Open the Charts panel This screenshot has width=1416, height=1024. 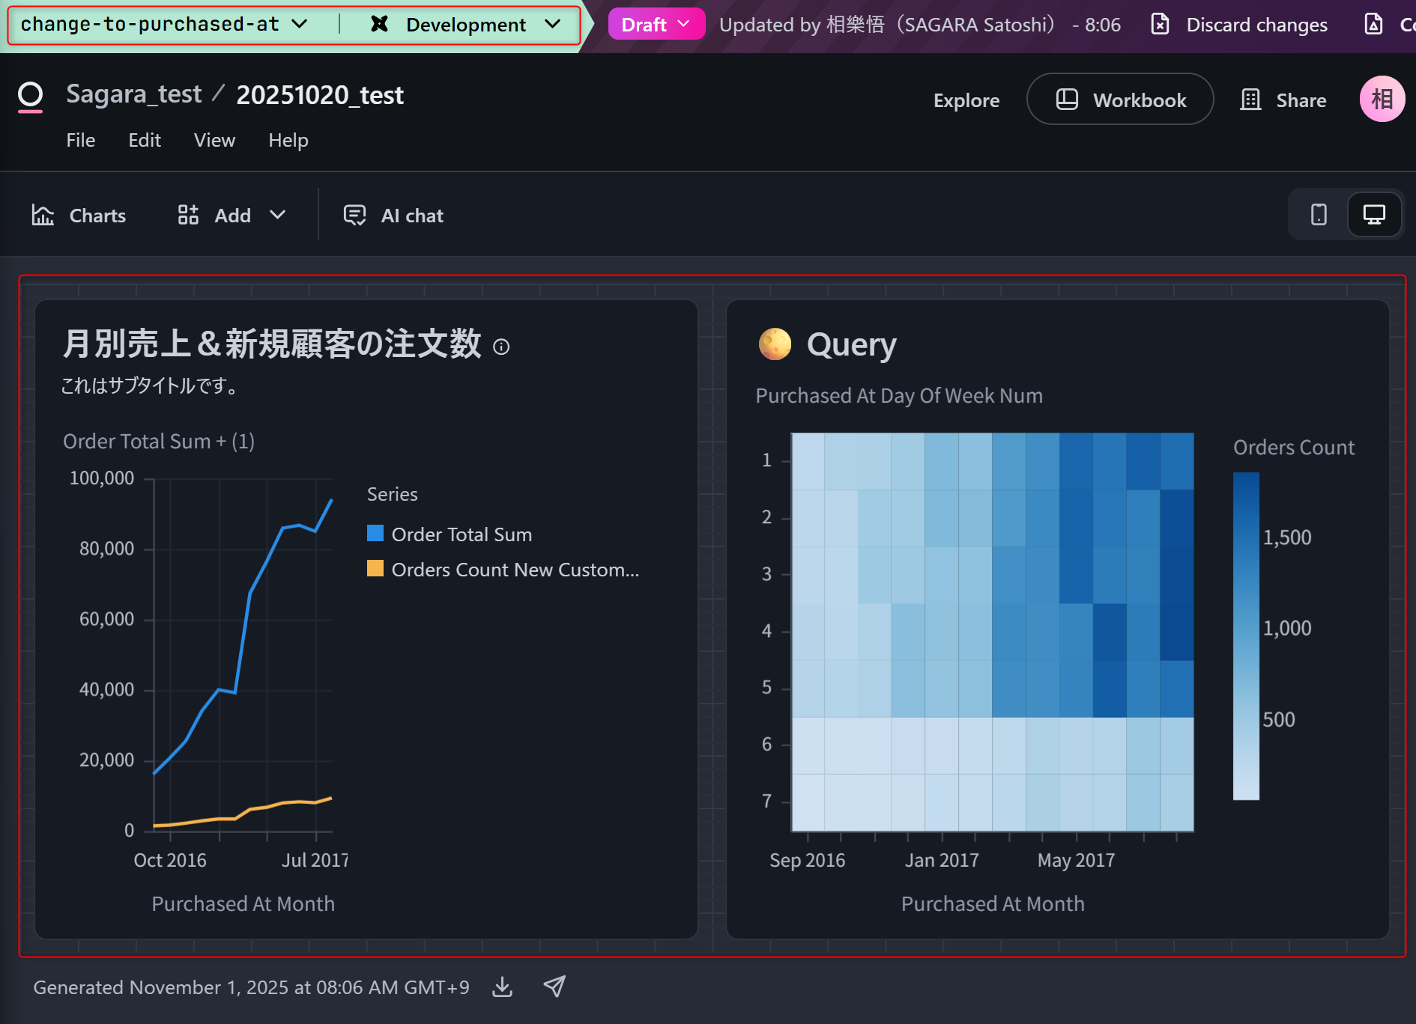point(79,216)
